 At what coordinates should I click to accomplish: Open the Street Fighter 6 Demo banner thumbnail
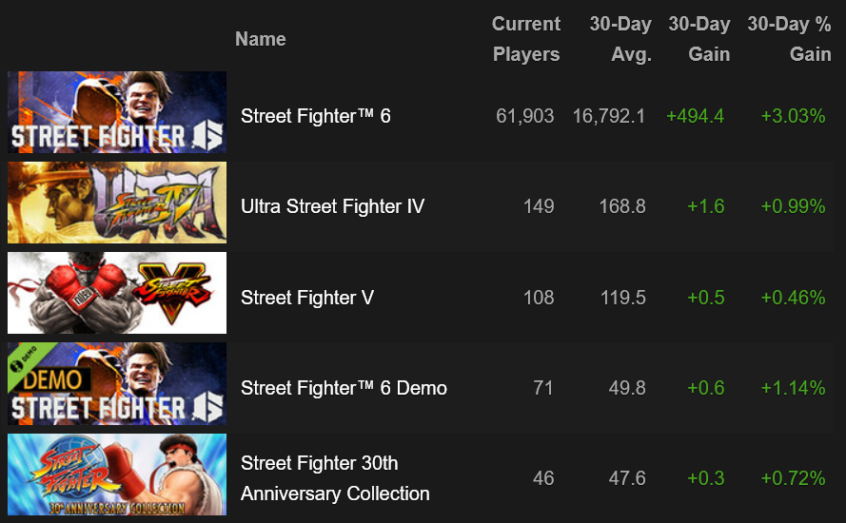click(117, 383)
